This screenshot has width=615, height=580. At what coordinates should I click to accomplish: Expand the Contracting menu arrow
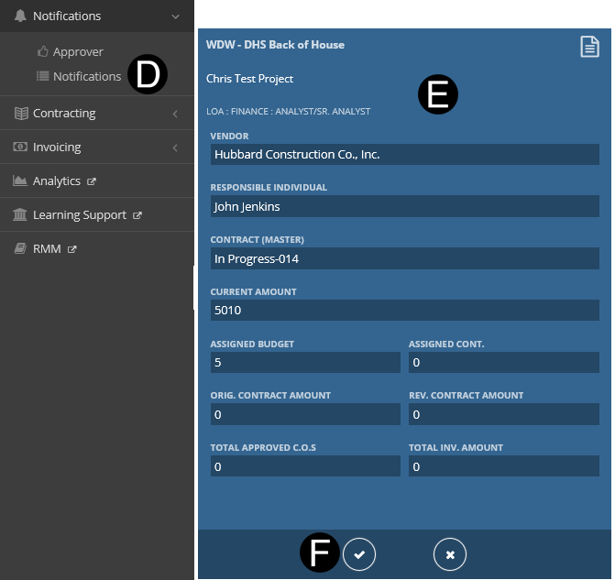175,114
